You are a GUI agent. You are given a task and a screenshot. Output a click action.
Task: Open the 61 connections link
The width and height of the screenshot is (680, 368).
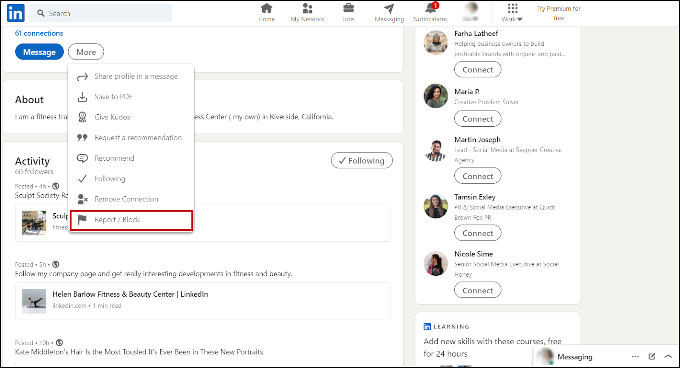pos(39,33)
